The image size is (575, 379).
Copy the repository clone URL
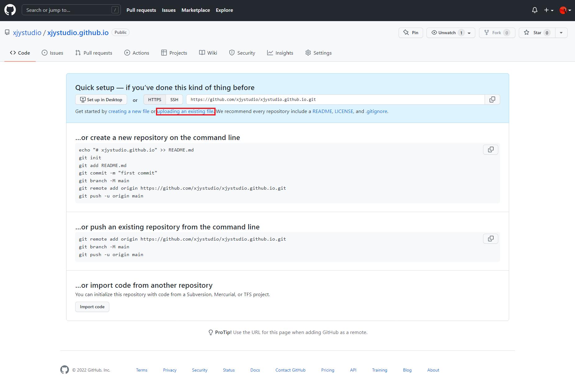[492, 100]
